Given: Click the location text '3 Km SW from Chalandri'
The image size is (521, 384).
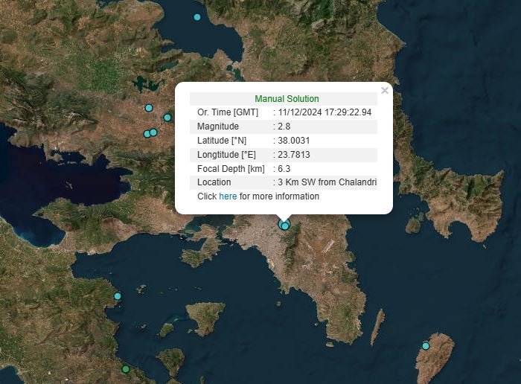Looking at the screenshot, I should coord(327,182).
